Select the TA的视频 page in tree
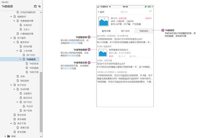The height and width of the screenshot is (138, 201). (x=34, y=68)
